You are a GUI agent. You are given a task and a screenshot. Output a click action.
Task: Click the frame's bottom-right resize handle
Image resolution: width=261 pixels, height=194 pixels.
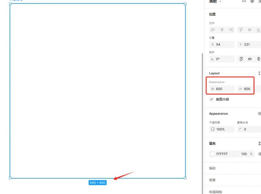(x=185, y=178)
